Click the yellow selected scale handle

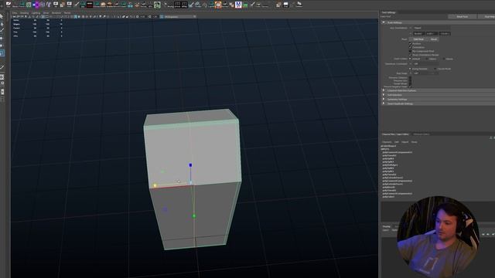point(155,185)
